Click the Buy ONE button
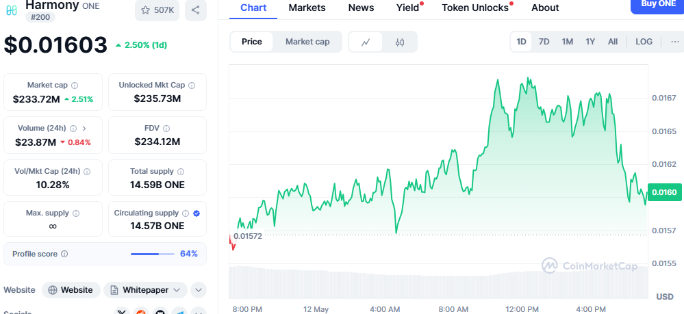The image size is (684, 314). [x=657, y=5]
